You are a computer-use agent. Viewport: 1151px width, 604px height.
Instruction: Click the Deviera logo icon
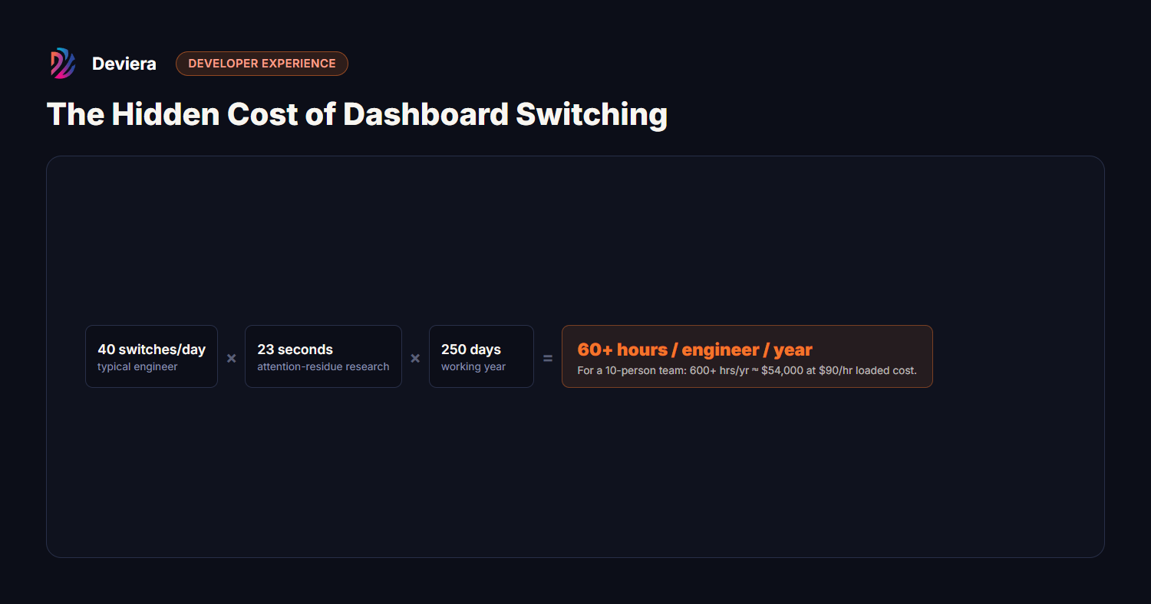[x=63, y=64]
